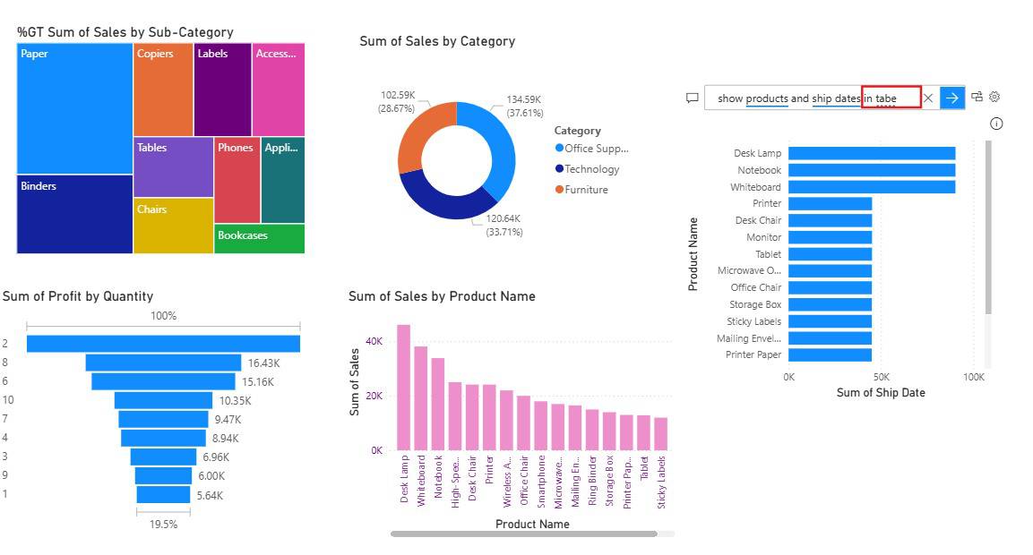
Task: Select the Tables tile in the treemap
Action: (173, 167)
